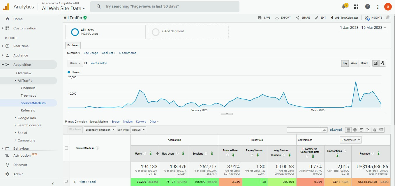This screenshot has height=186, width=395.
Task: Click the green verified shield by All Traffic
Action: (85, 18)
